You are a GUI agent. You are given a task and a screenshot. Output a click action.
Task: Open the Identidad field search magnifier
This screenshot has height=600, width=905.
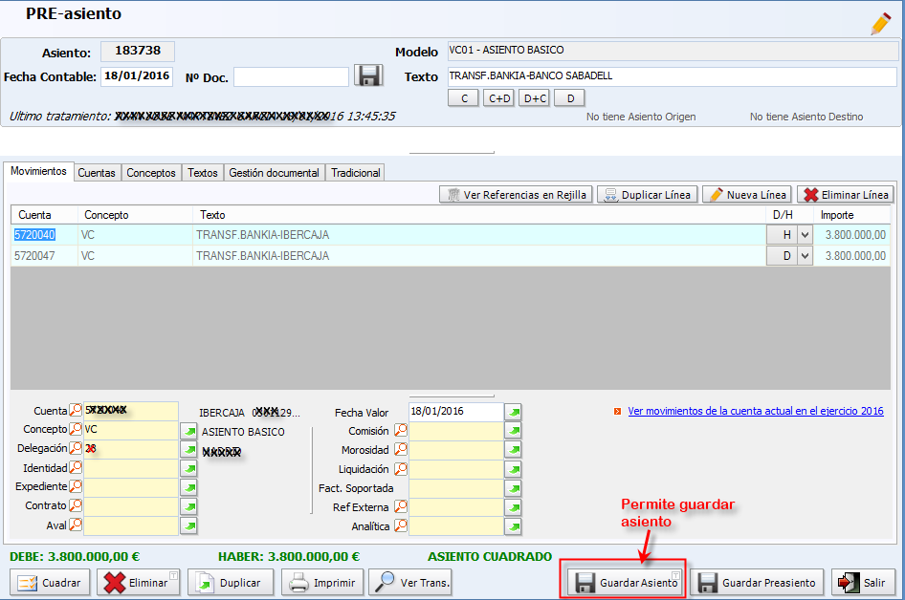(x=76, y=468)
